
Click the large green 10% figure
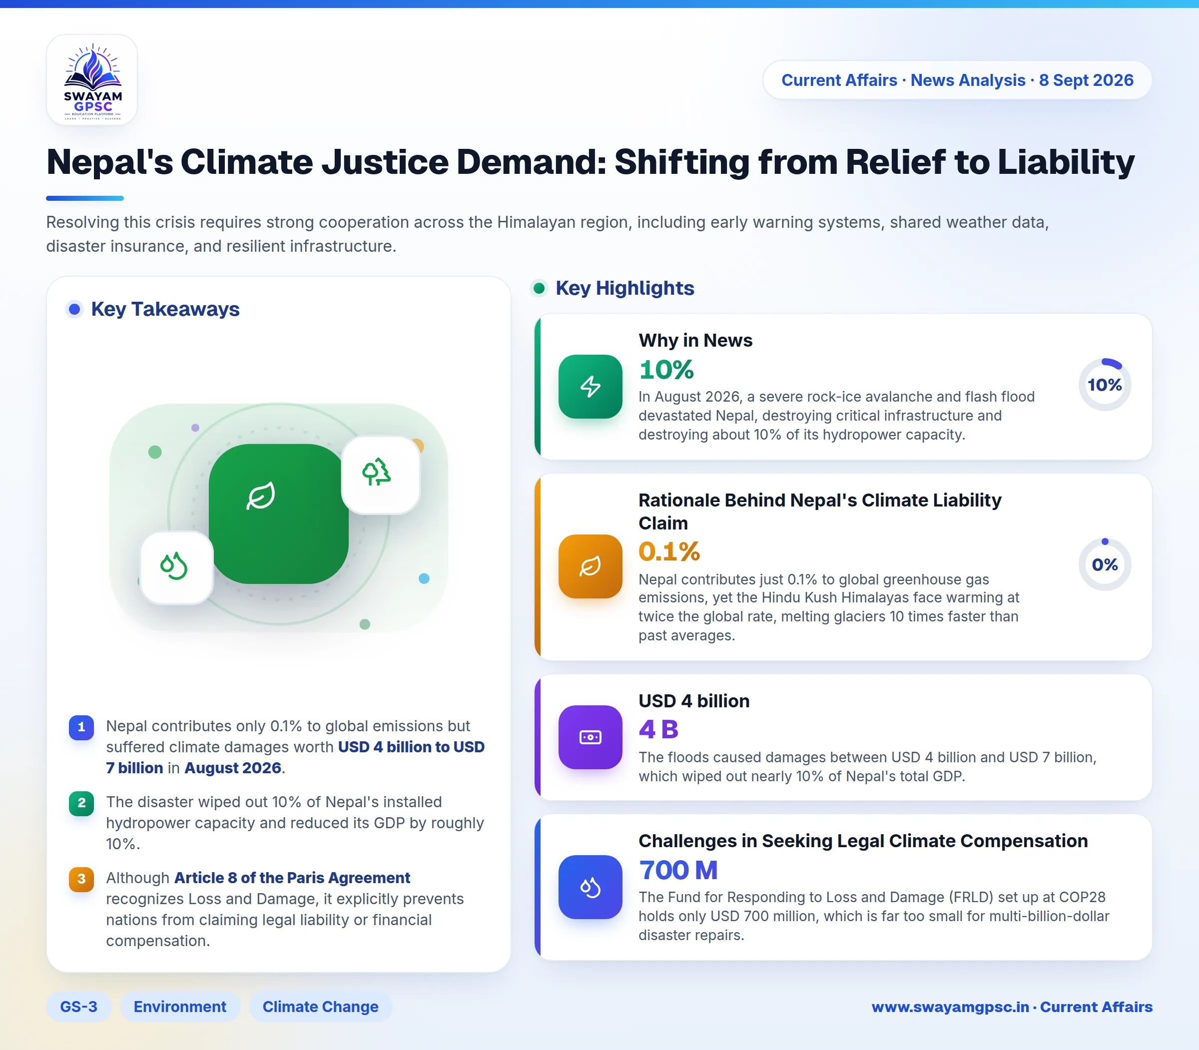pyautogui.click(x=666, y=370)
